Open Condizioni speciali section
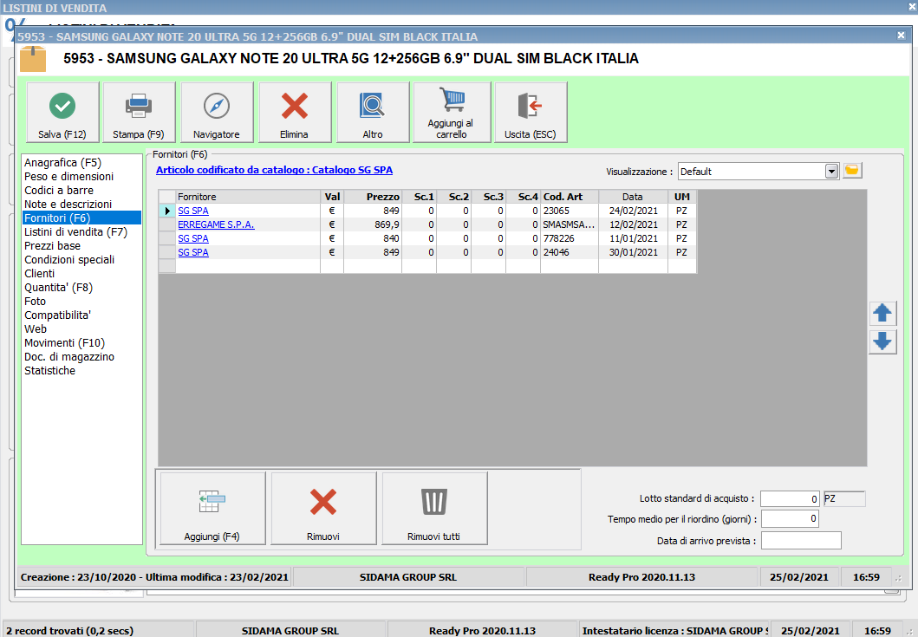Viewport: 918px width, 637px height. coord(69,259)
